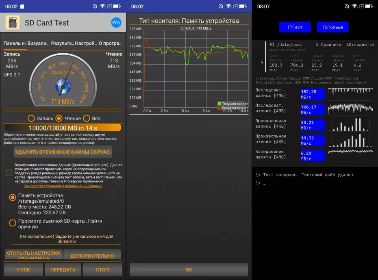Tap battery icon in middle screen status bar
Viewport: 378px width, 280px height.
pyautogui.click(x=242, y=7)
